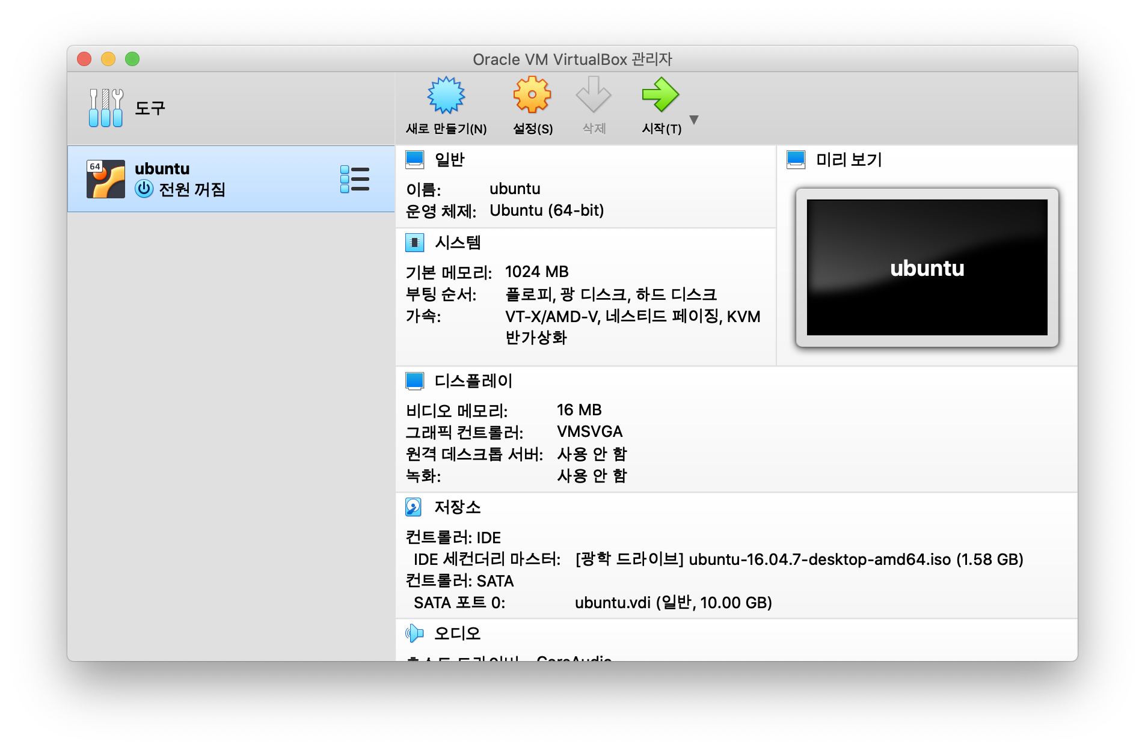Open the 설정(S) settings gear icon
The height and width of the screenshot is (750, 1145).
pos(532,95)
